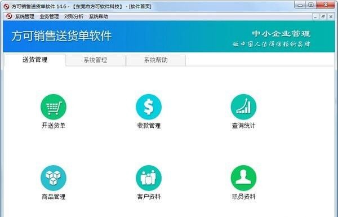Open the 业务管理 menu
The height and width of the screenshot is (217, 338).
[49, 16]
